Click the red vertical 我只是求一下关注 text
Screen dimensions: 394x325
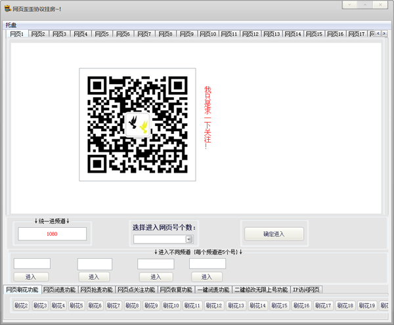click(208, 118)
